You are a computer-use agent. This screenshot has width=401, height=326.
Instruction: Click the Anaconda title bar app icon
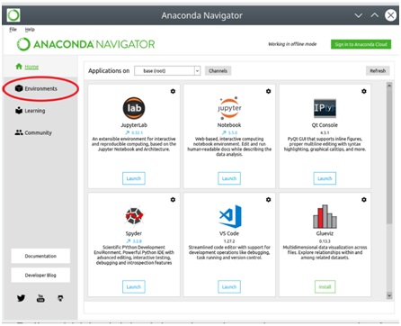point(13,15)
